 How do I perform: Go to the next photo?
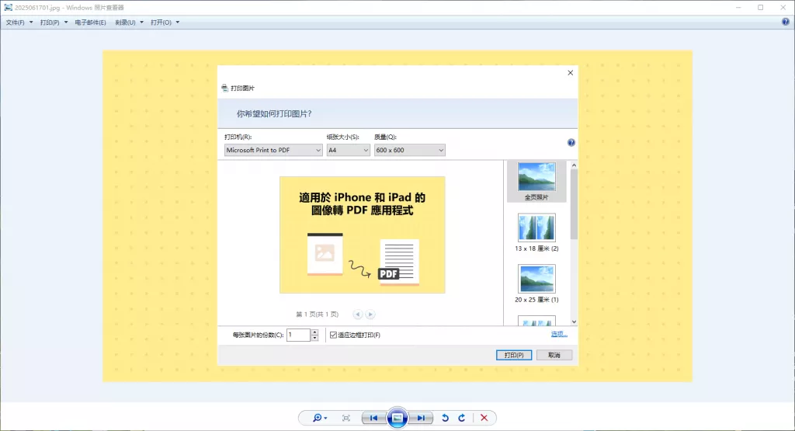pyautogui.click(x=421, y=418)
